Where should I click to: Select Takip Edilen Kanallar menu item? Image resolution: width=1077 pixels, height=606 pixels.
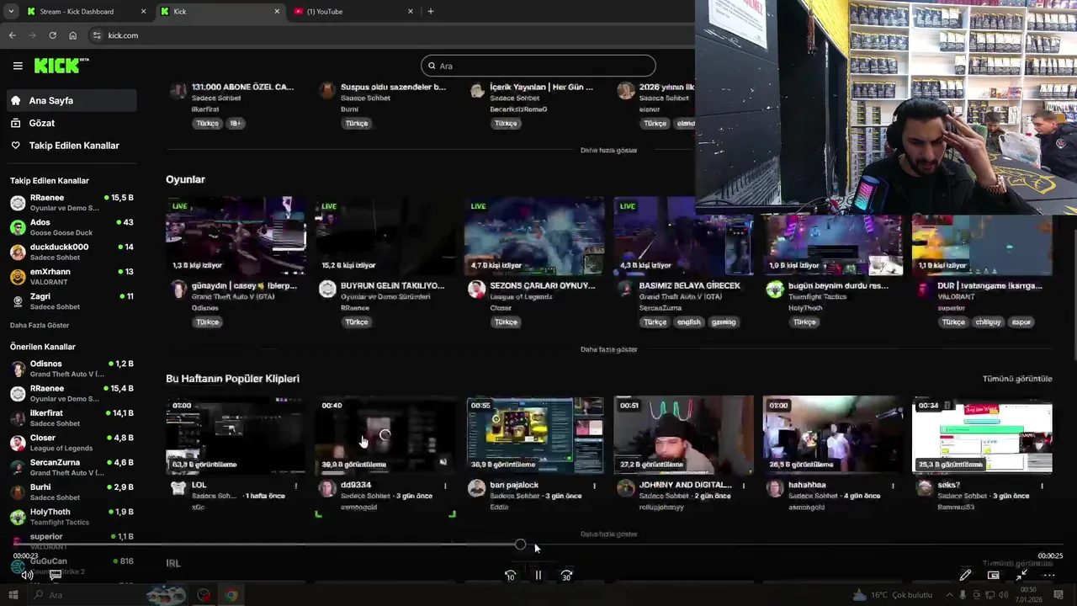point(71,146)
